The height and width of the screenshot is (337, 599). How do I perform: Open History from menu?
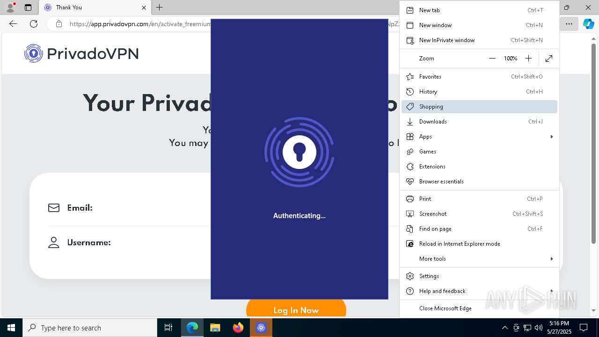tap(479, 92)
